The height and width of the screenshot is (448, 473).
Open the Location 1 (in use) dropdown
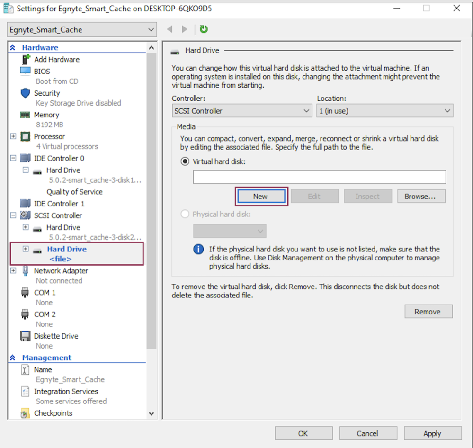click(x=384, y=111)
